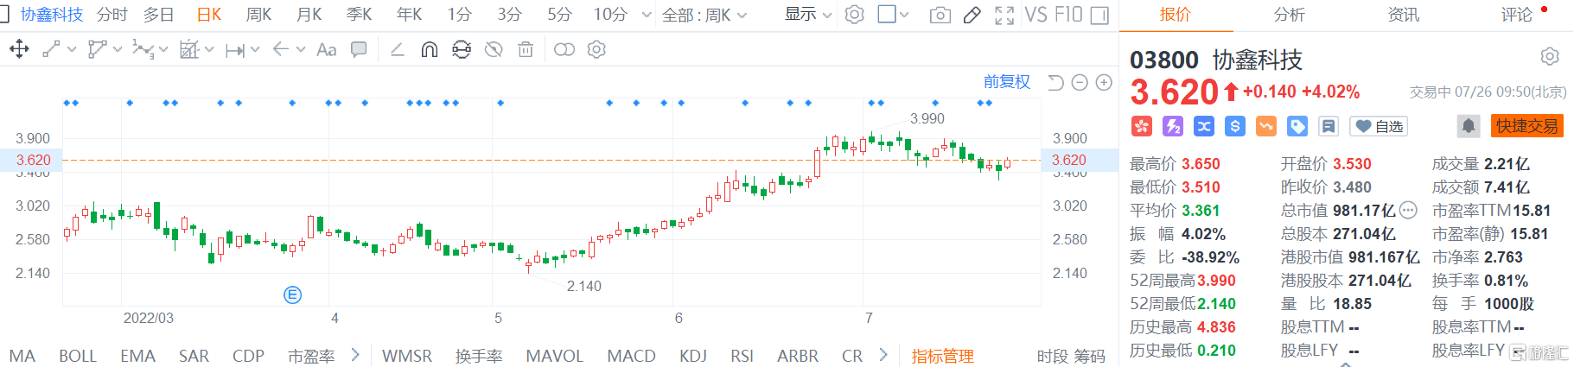Screen dimensions: 1574x367
Task: Open the 显示 display dropdown
Action: 808,15
